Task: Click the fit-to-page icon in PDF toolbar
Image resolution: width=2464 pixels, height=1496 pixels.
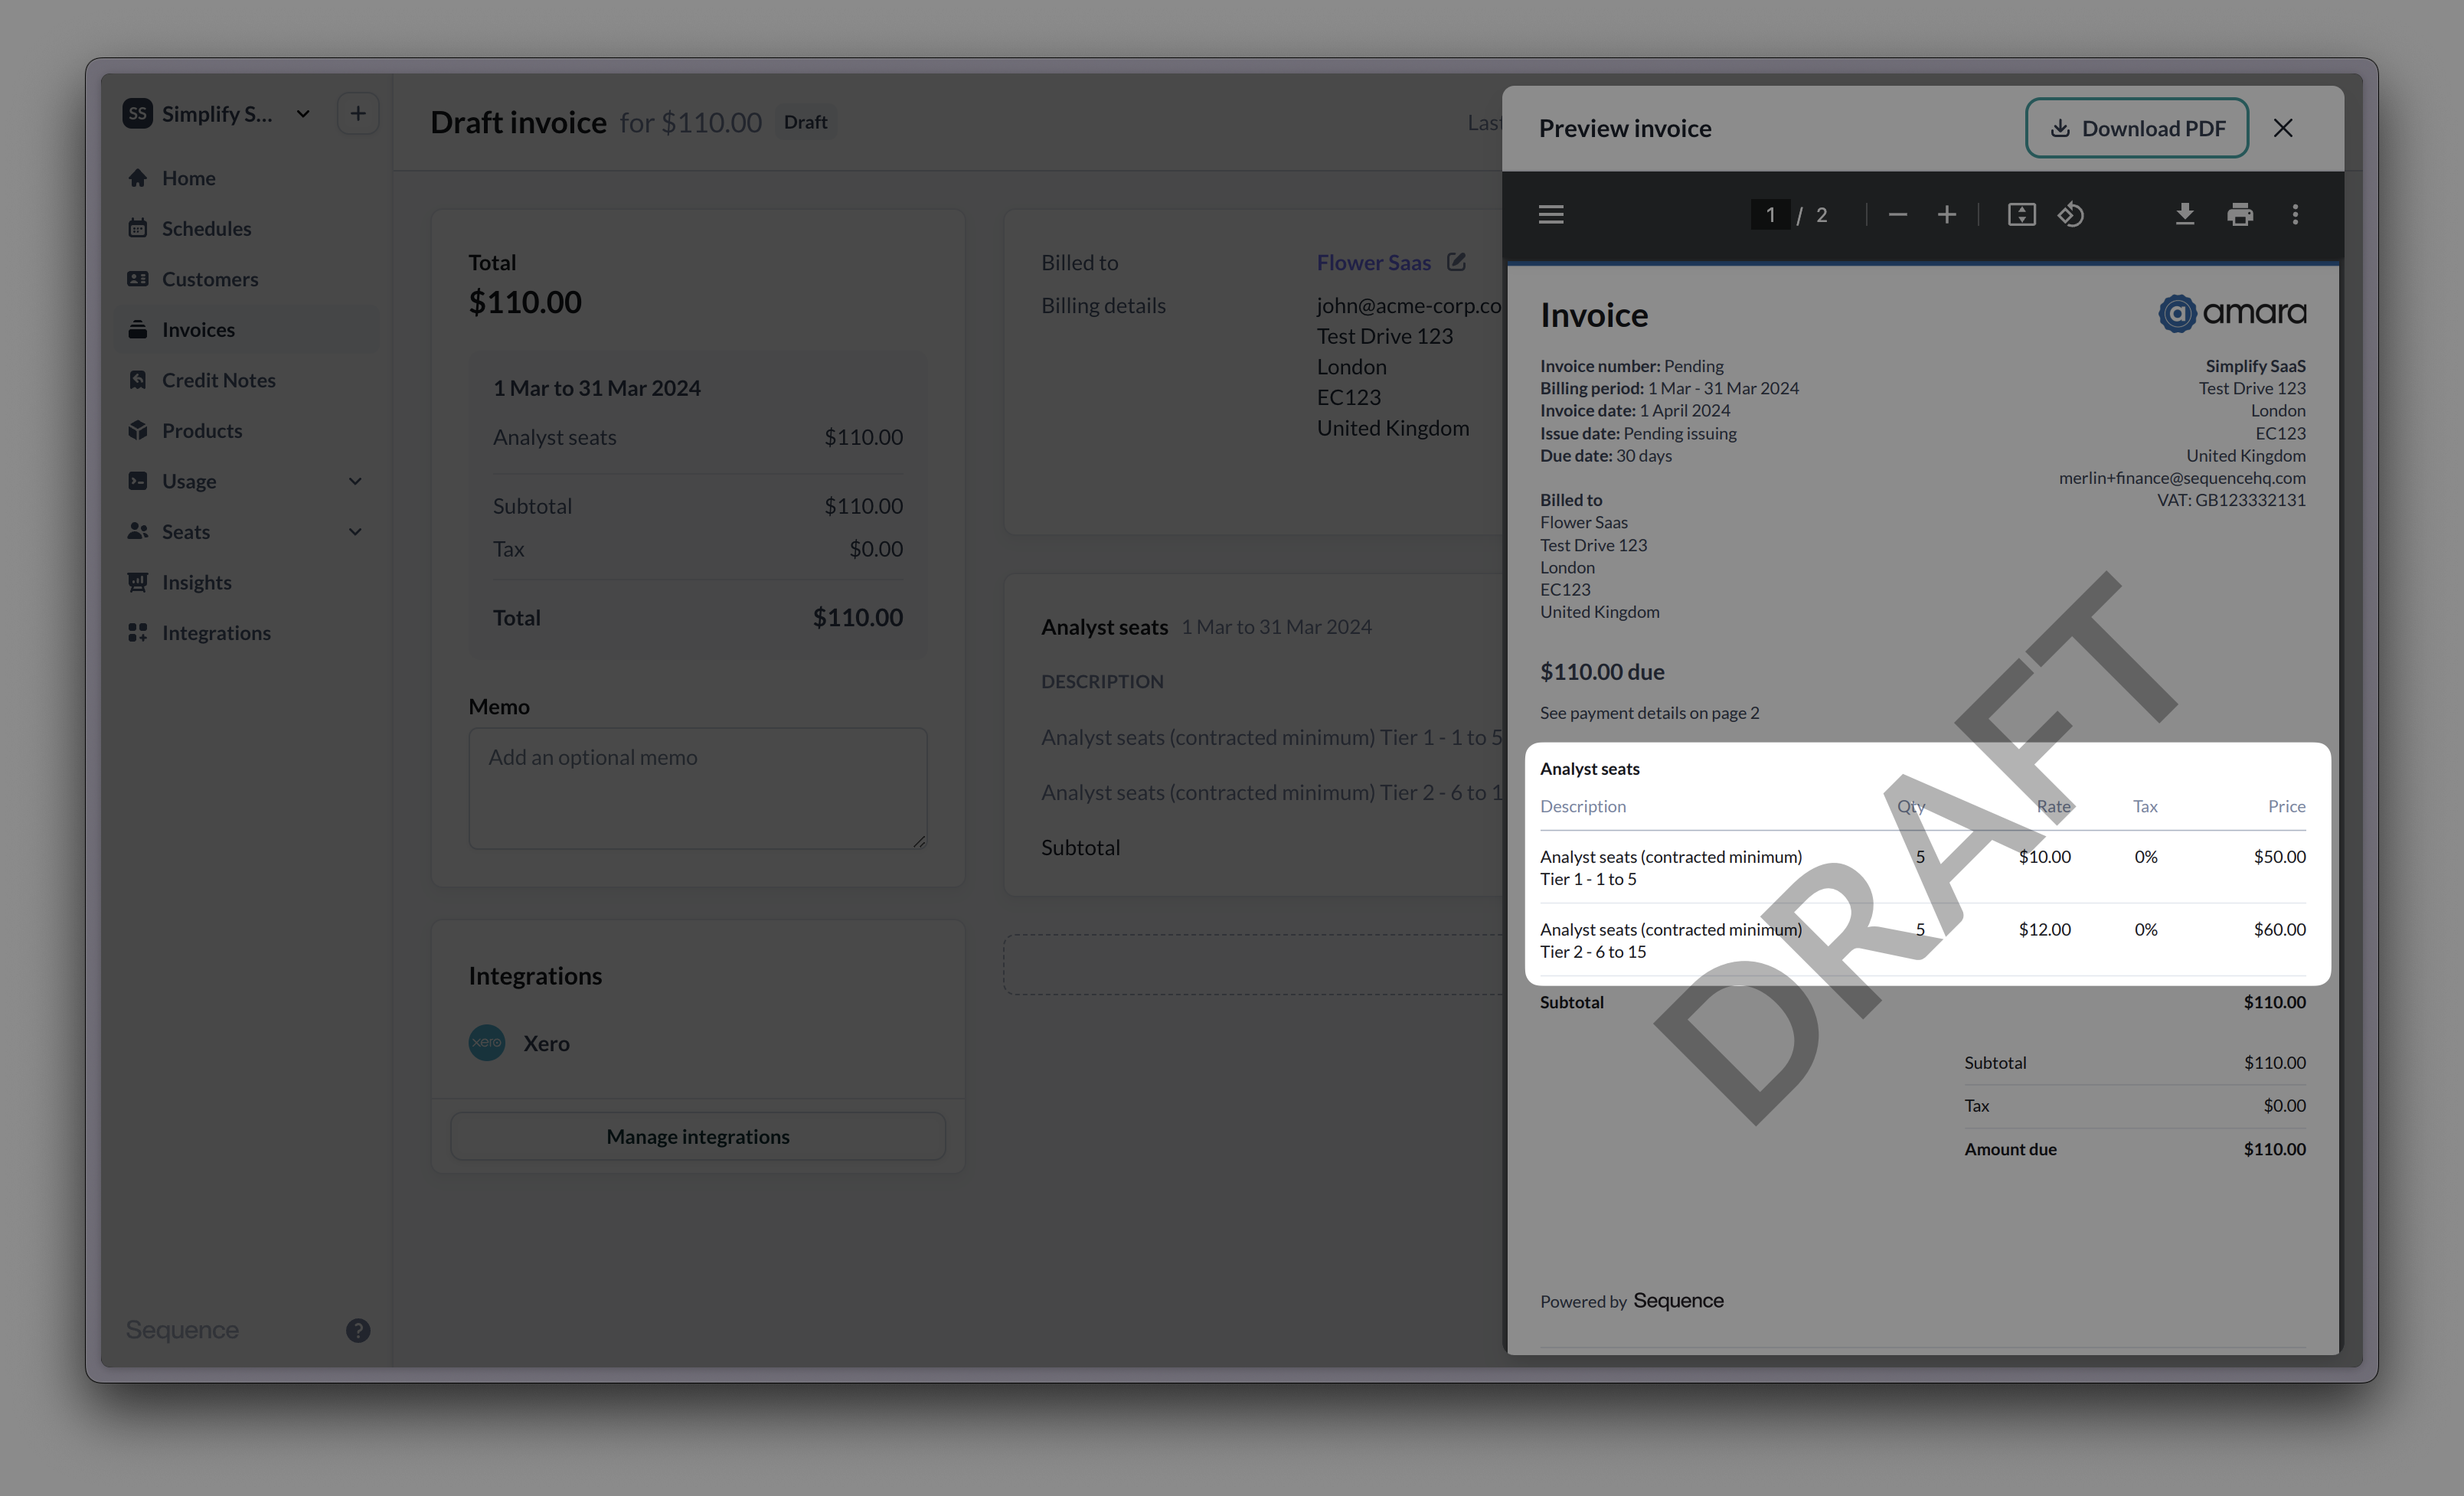Action: (2021, 214)
